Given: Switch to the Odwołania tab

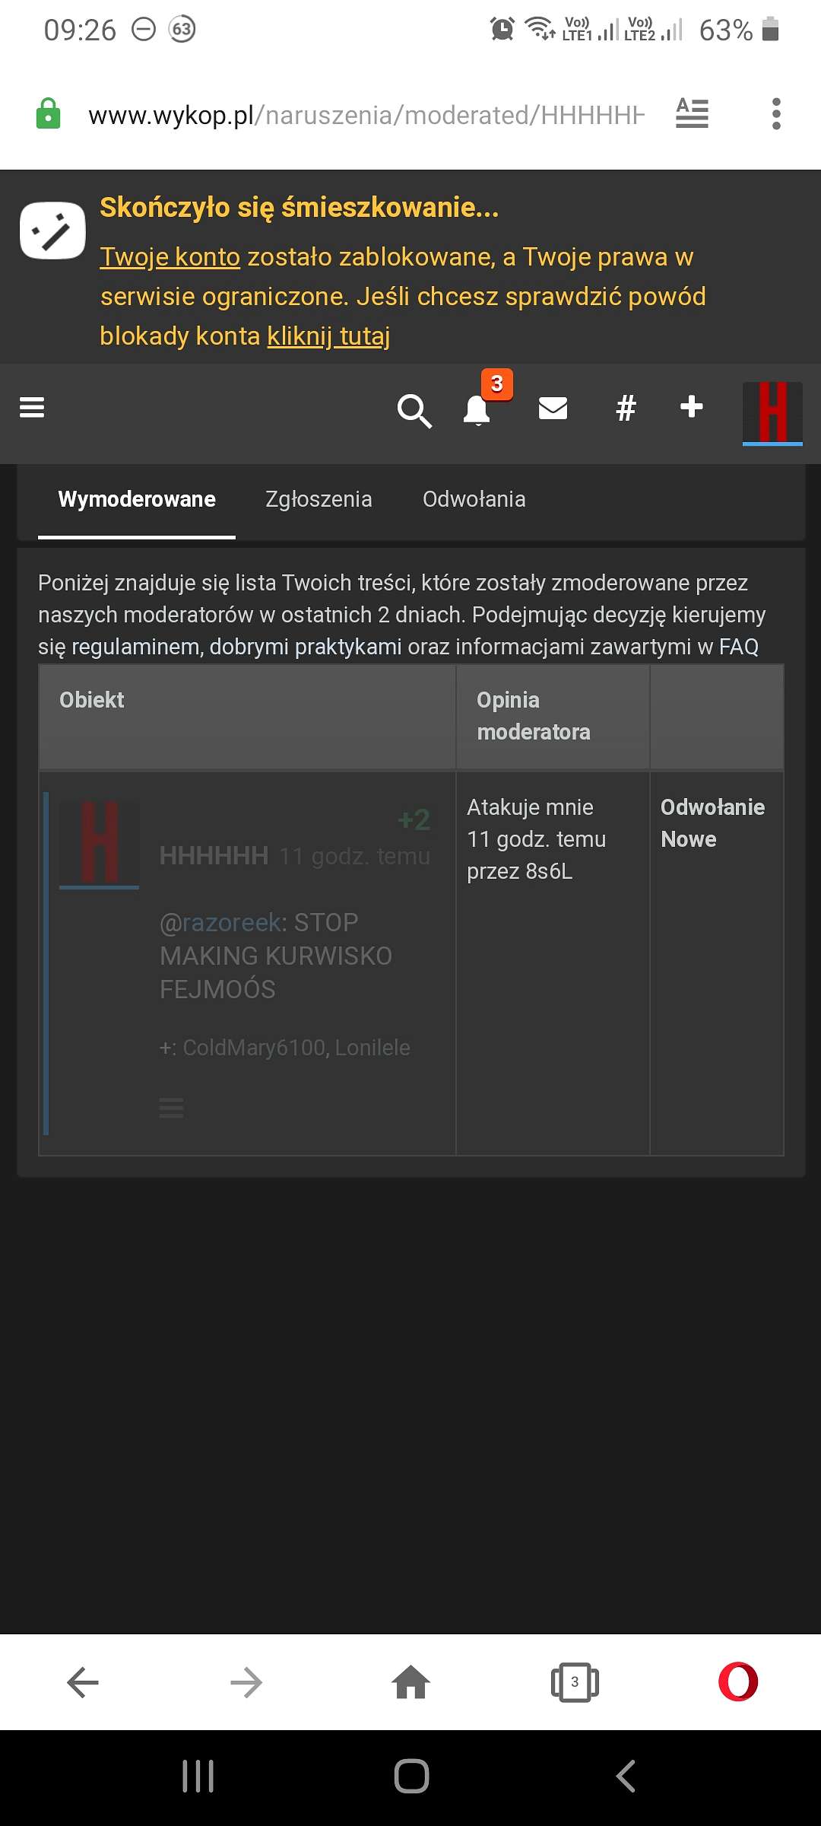Looking at the screenshot, I should coord(474,500).
